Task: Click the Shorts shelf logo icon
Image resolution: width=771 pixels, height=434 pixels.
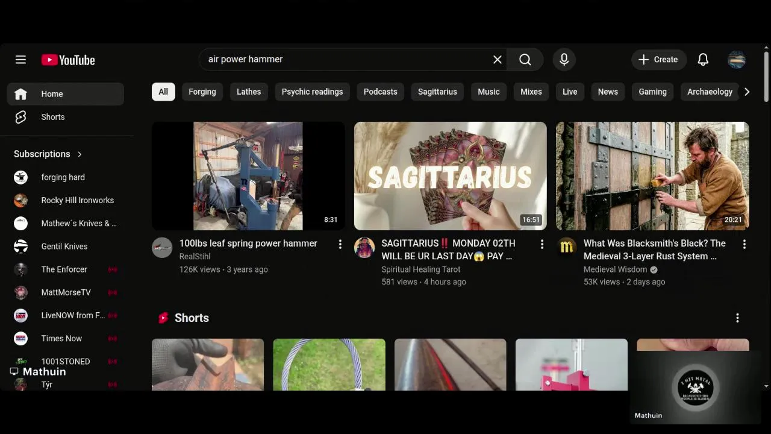Action: pos(163,318)
